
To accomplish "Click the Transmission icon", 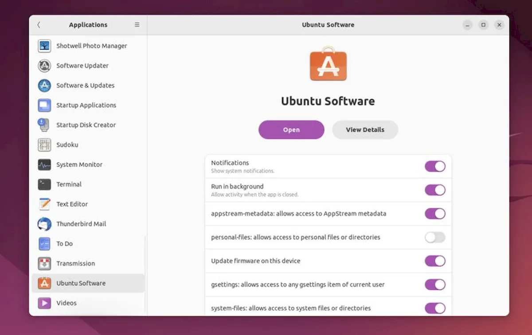I will [x=44, y=263].
